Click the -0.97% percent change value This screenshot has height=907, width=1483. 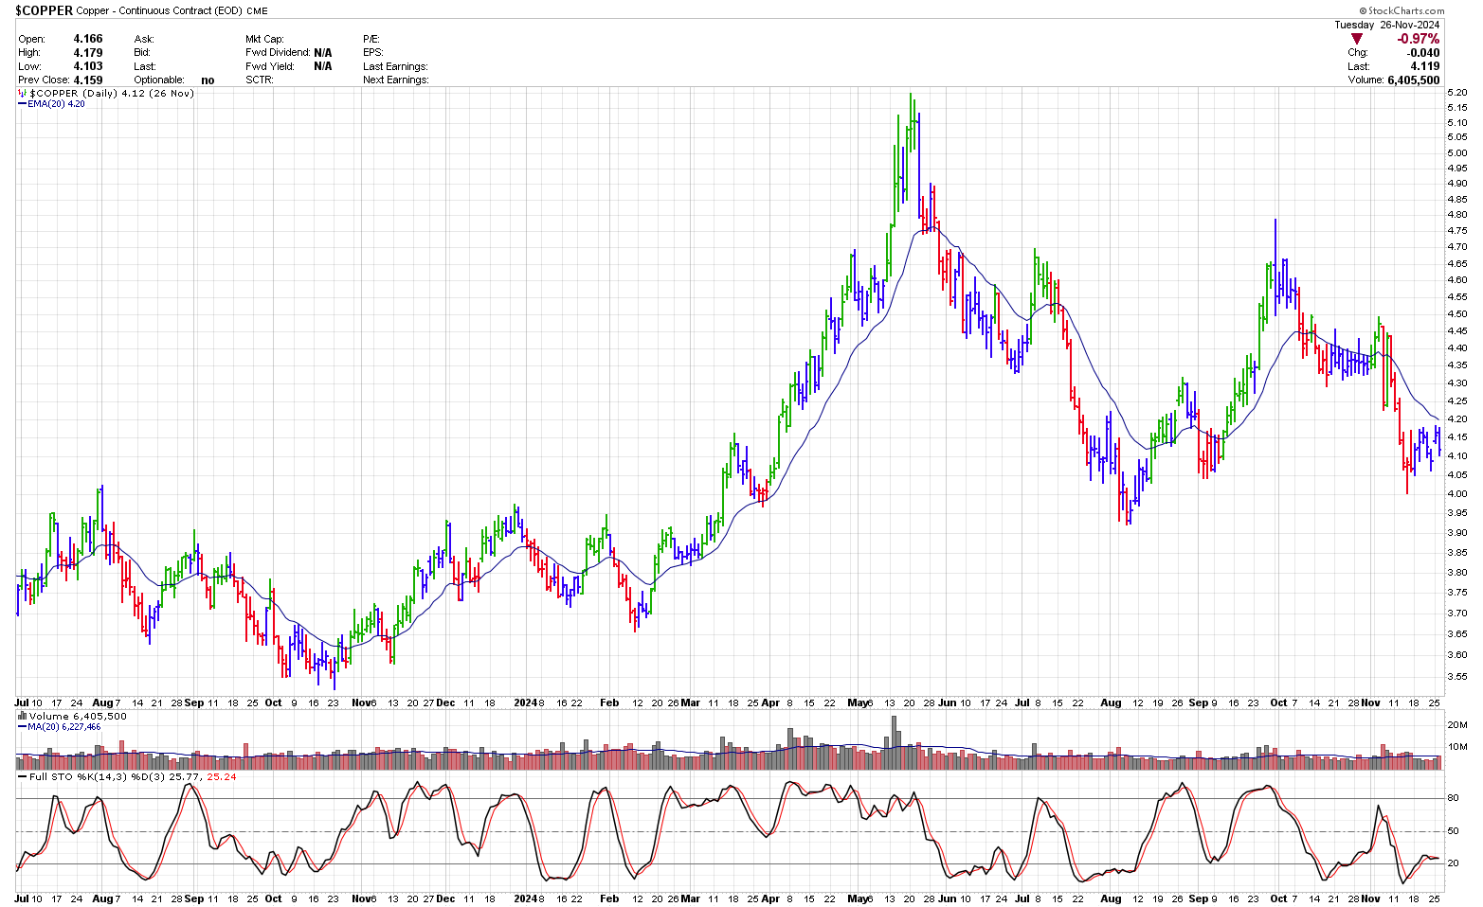1419,39
